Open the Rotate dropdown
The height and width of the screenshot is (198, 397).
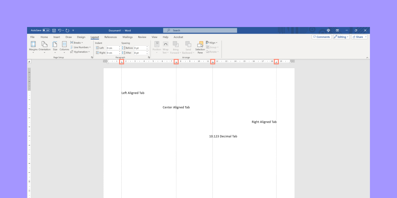point(212,52)
